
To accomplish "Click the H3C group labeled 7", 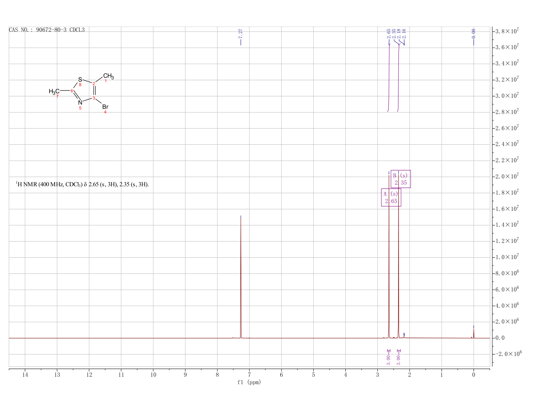I will (54, 91).
